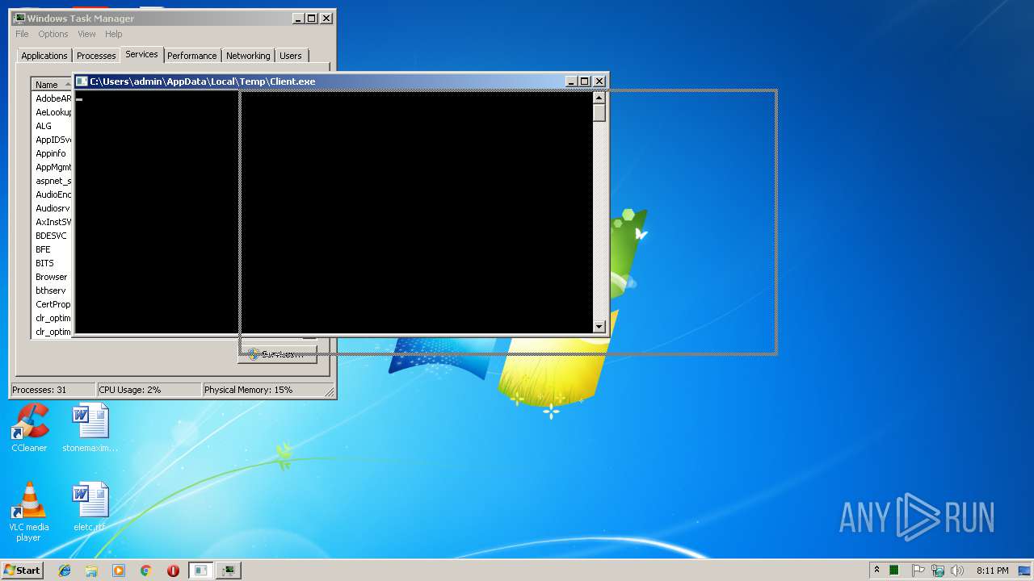Select the CertProp service row

point(53,304)
